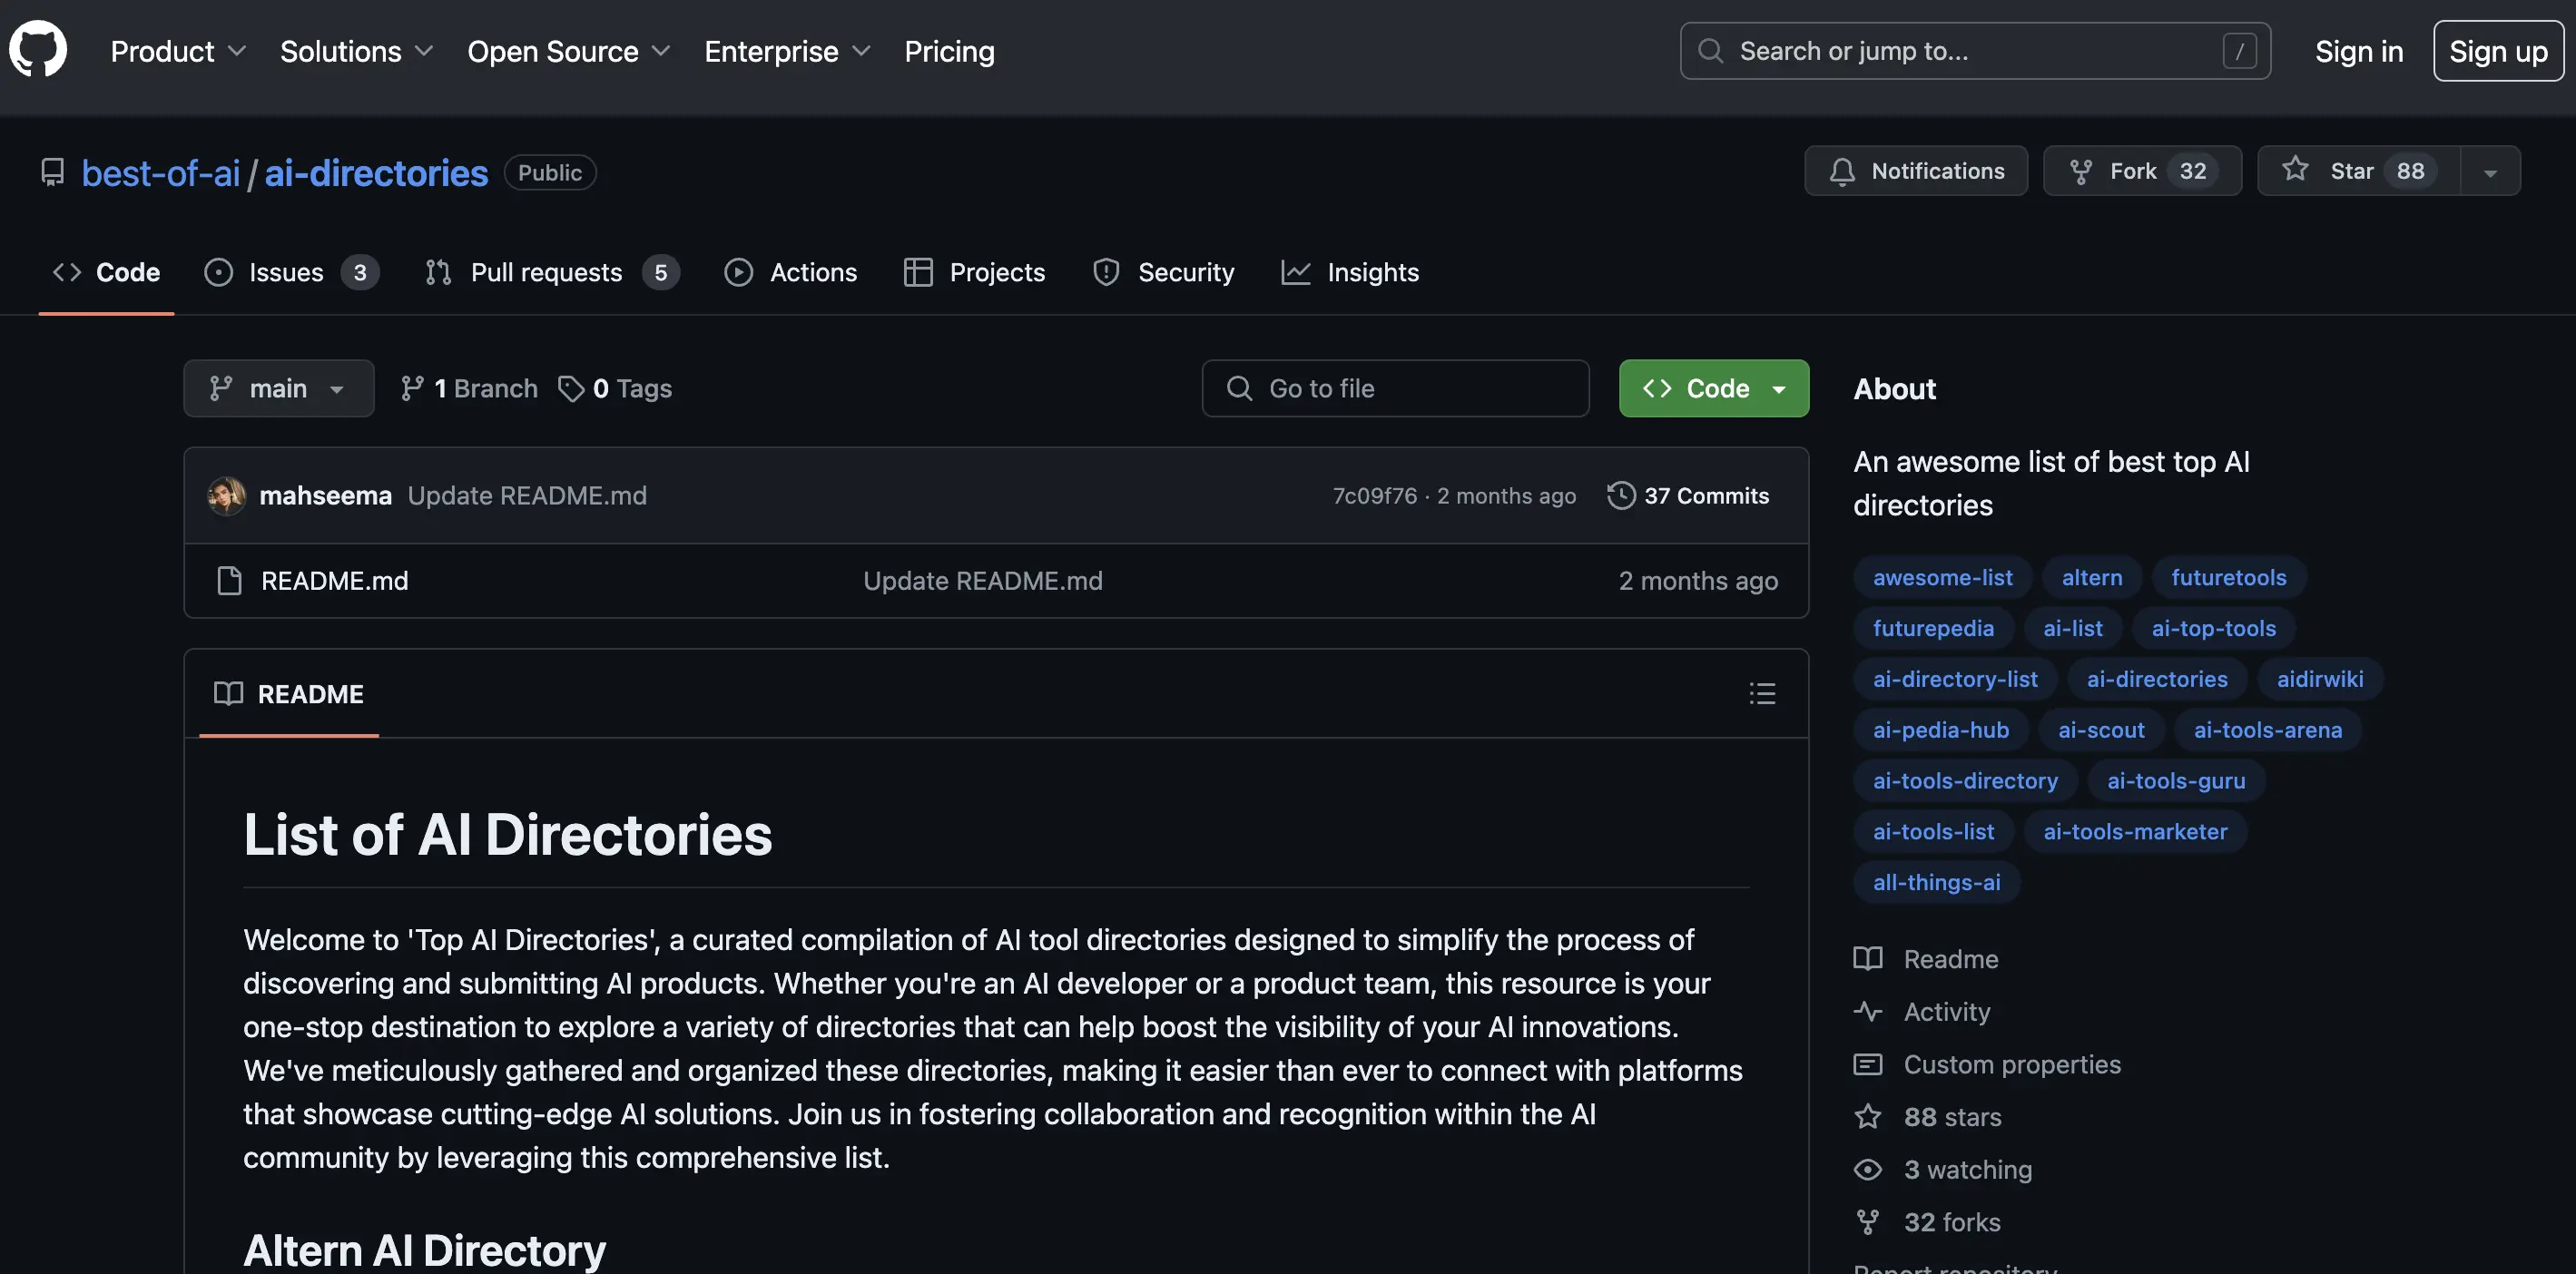The height and width of the screenshot is (1274, 2576).
Task: Click the Readme book icon in About
Action: 1867,958
